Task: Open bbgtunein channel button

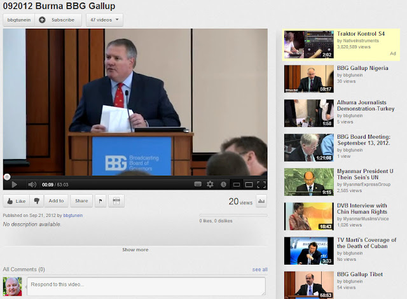Action: tap(19, 20)
